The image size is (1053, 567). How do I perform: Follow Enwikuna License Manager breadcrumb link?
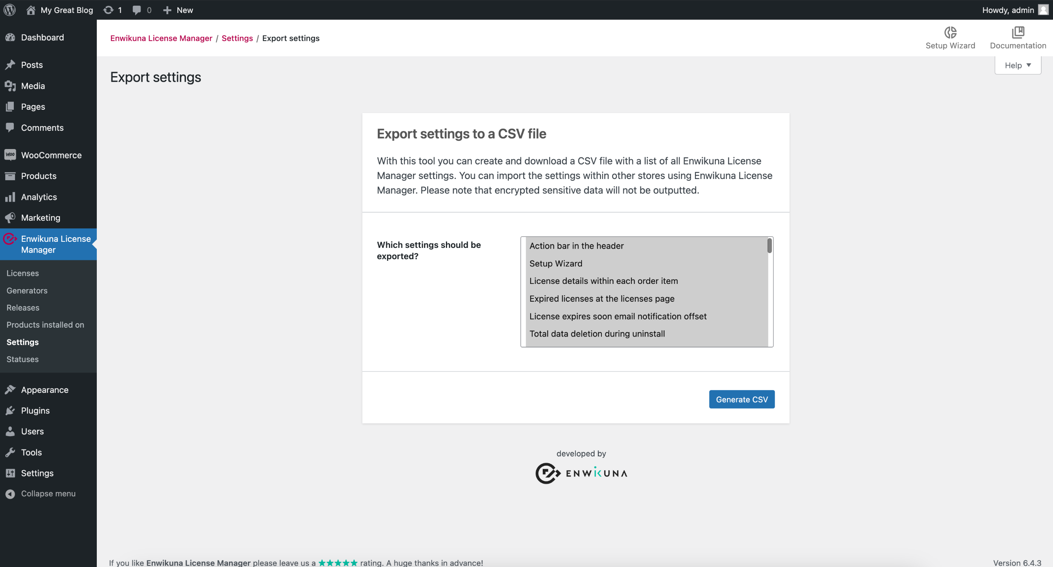161,38
